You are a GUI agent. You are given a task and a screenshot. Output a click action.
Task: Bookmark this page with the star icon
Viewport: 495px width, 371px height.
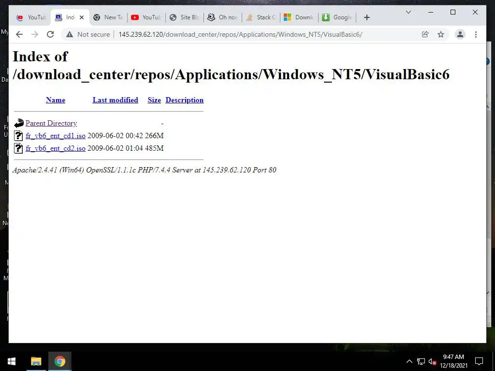441,34
